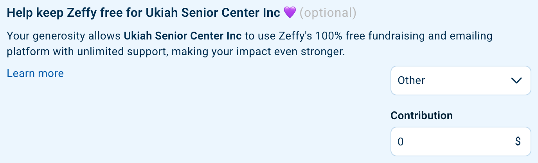The width and height of the screenshot is (538, 163).
Task: Click the Contribution field label
Action: (421, 115)
